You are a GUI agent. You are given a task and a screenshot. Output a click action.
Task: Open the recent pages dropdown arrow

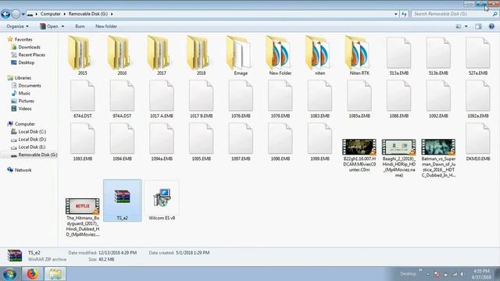[23, 14]
